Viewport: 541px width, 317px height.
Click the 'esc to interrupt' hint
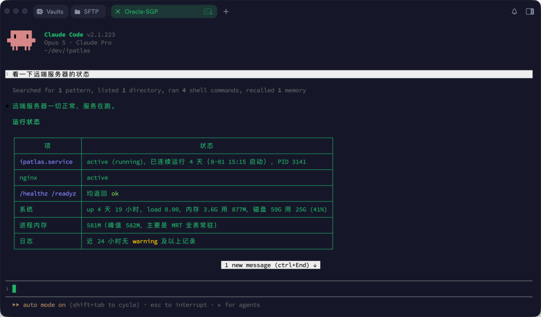click(179, 305)
